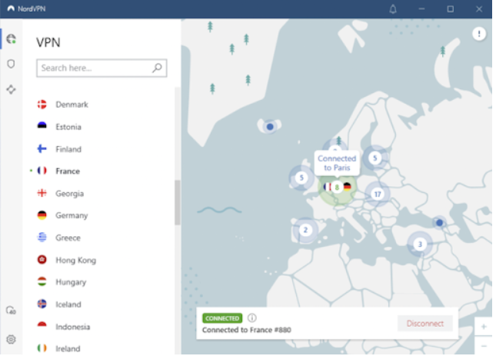Click the Ireland flag icon
496x356 pixels.
click(x=42, y=348)
